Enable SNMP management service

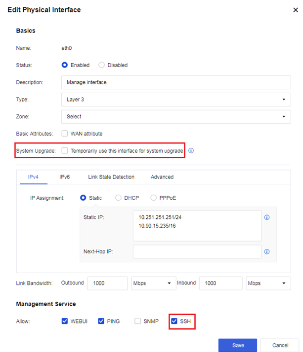[138, 321]
